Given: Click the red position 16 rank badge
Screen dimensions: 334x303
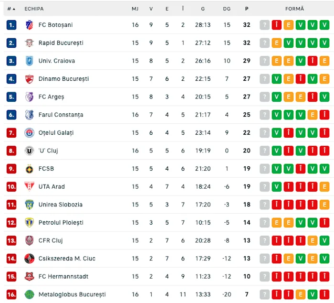Looking at the screenshot, I should click(11, 294).
